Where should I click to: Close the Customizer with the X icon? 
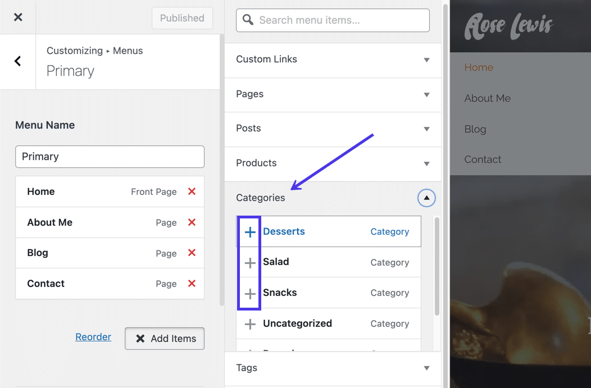17,17
